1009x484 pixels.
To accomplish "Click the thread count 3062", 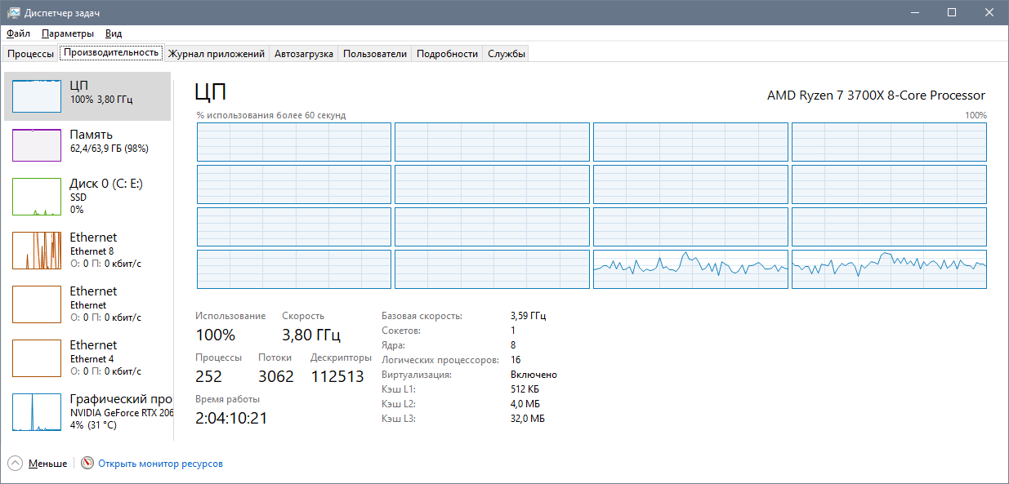I will tap(276, 376).
